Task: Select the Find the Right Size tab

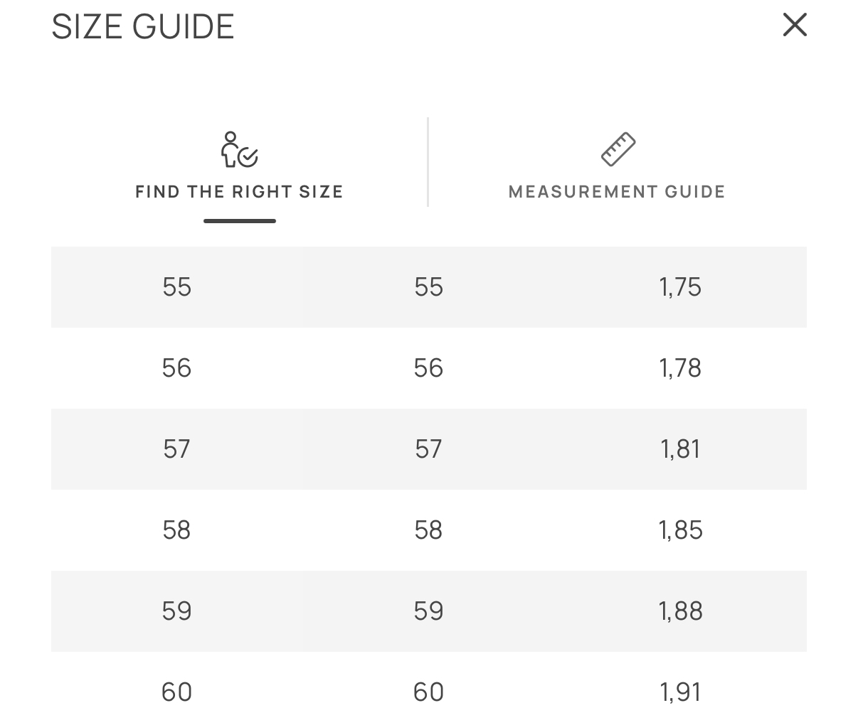Action: (239, 191)
